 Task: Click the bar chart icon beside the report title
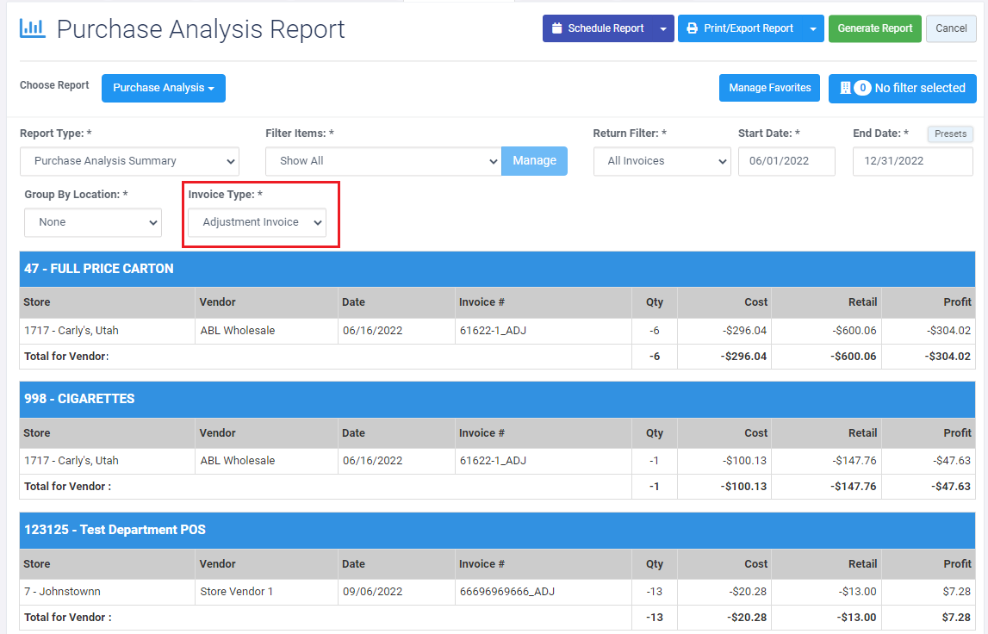coord(32,28)
